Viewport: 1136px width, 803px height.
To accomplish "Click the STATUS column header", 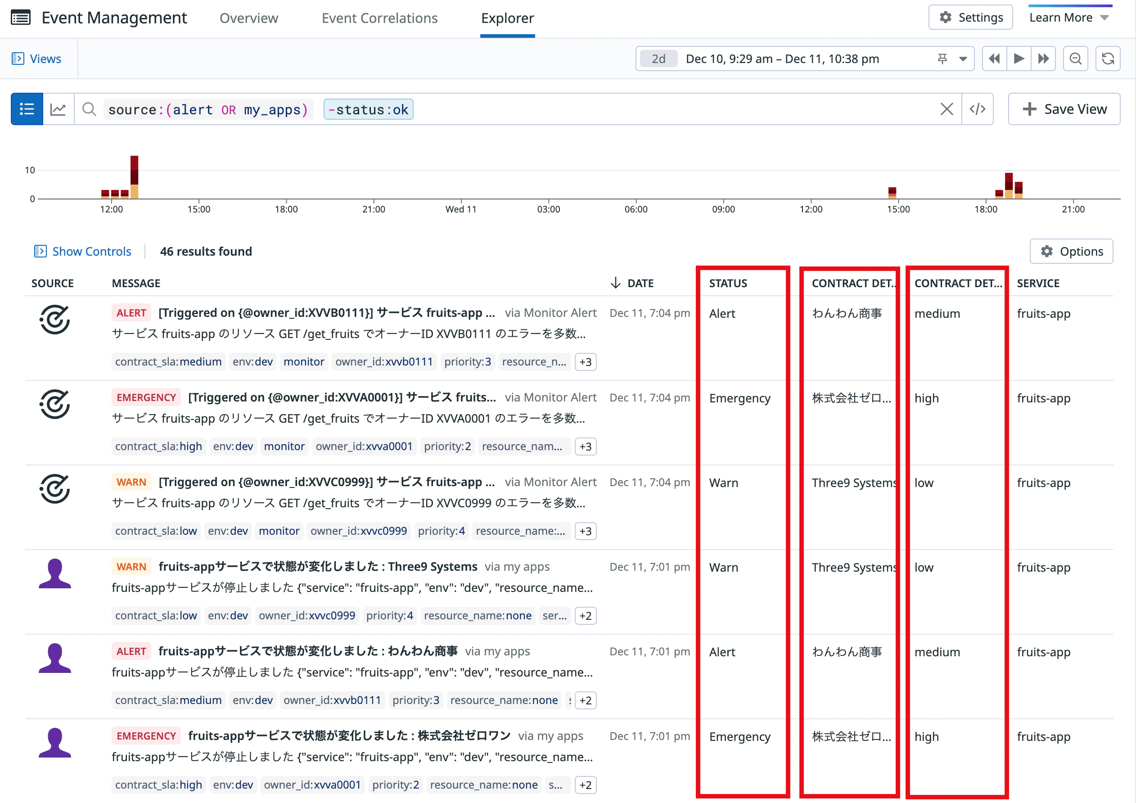I will 728,283.
